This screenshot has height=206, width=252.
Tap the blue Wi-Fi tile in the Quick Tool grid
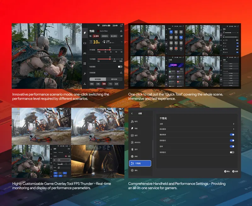click(x=171, y=32)
